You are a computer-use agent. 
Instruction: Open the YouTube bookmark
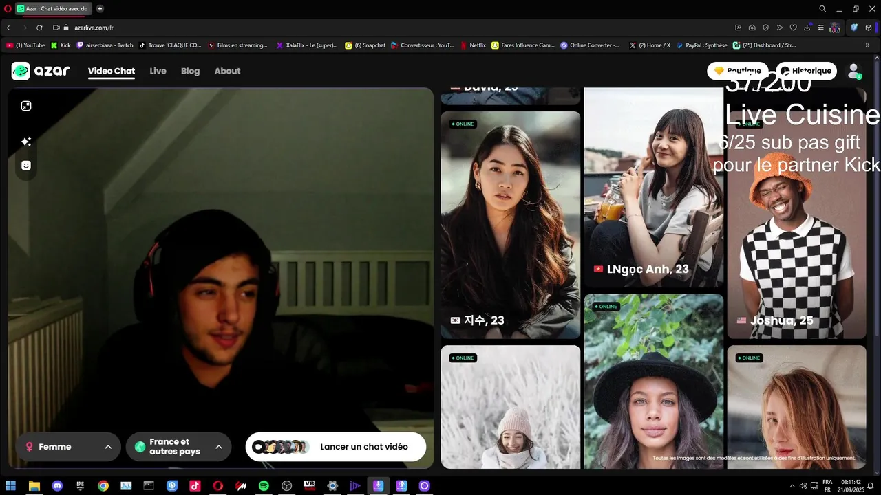point(25,45)
